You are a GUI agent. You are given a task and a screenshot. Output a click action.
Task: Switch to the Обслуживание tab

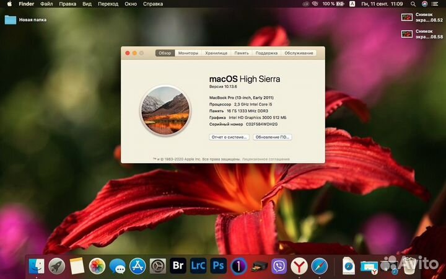pos(299,53)
